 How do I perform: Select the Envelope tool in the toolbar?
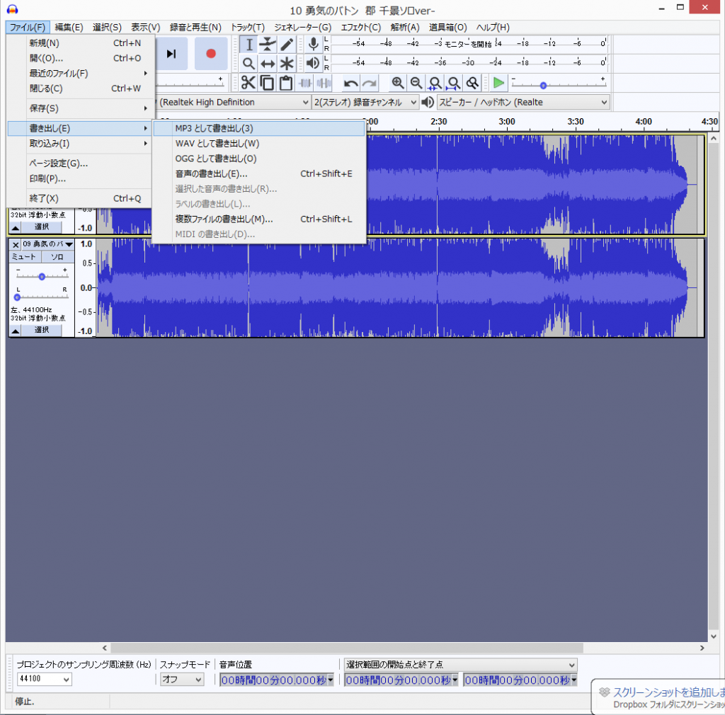coord(267,45)
